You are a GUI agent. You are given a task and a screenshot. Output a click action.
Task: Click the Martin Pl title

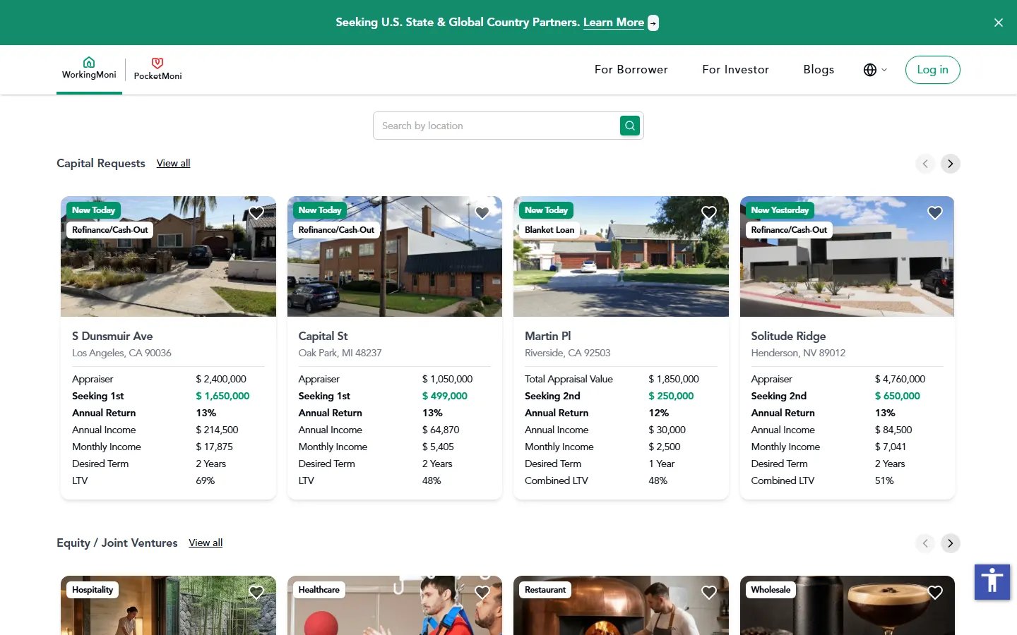click(x=547, y=336)
